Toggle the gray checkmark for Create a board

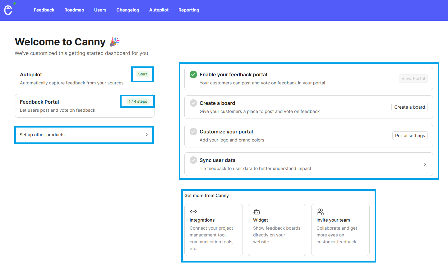(x=193, y=103)
